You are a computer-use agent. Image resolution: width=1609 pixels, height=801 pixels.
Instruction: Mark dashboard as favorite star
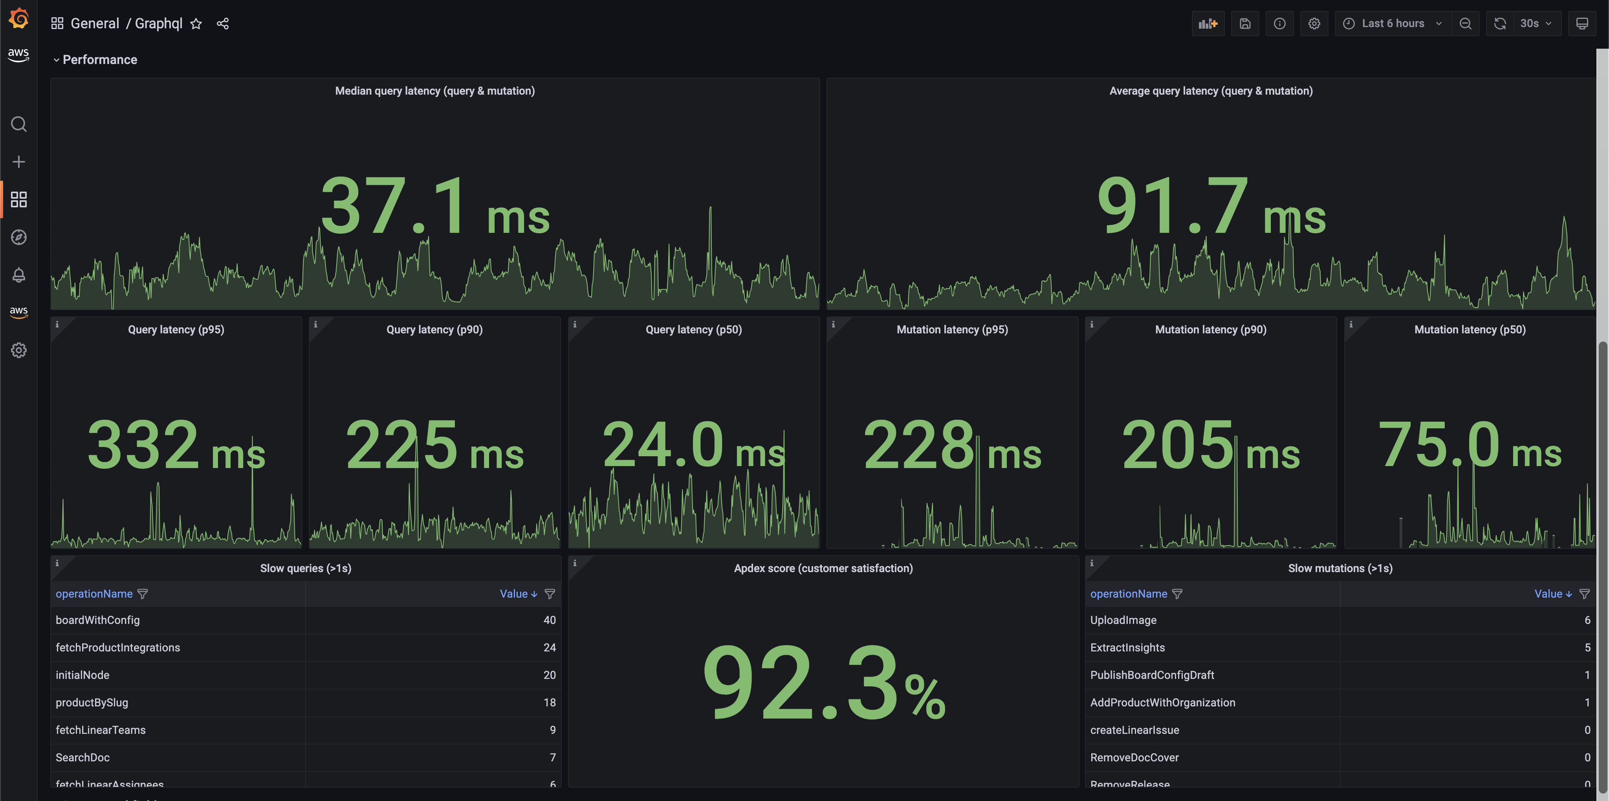[x=196, y=24]
